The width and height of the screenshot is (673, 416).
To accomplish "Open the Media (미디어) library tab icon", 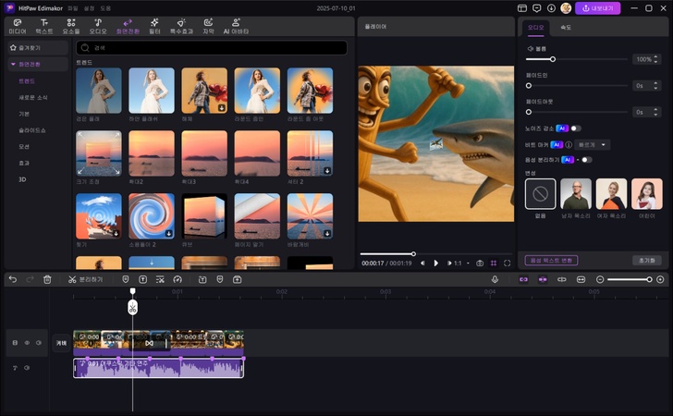I will [x=18, y=23].
